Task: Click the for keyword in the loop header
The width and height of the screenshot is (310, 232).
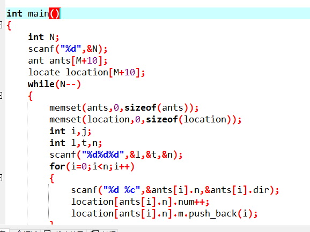Action: [57, 167]
